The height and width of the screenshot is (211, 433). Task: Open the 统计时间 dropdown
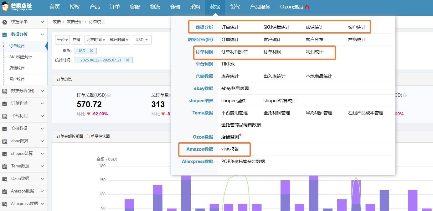tap(119, 40)
